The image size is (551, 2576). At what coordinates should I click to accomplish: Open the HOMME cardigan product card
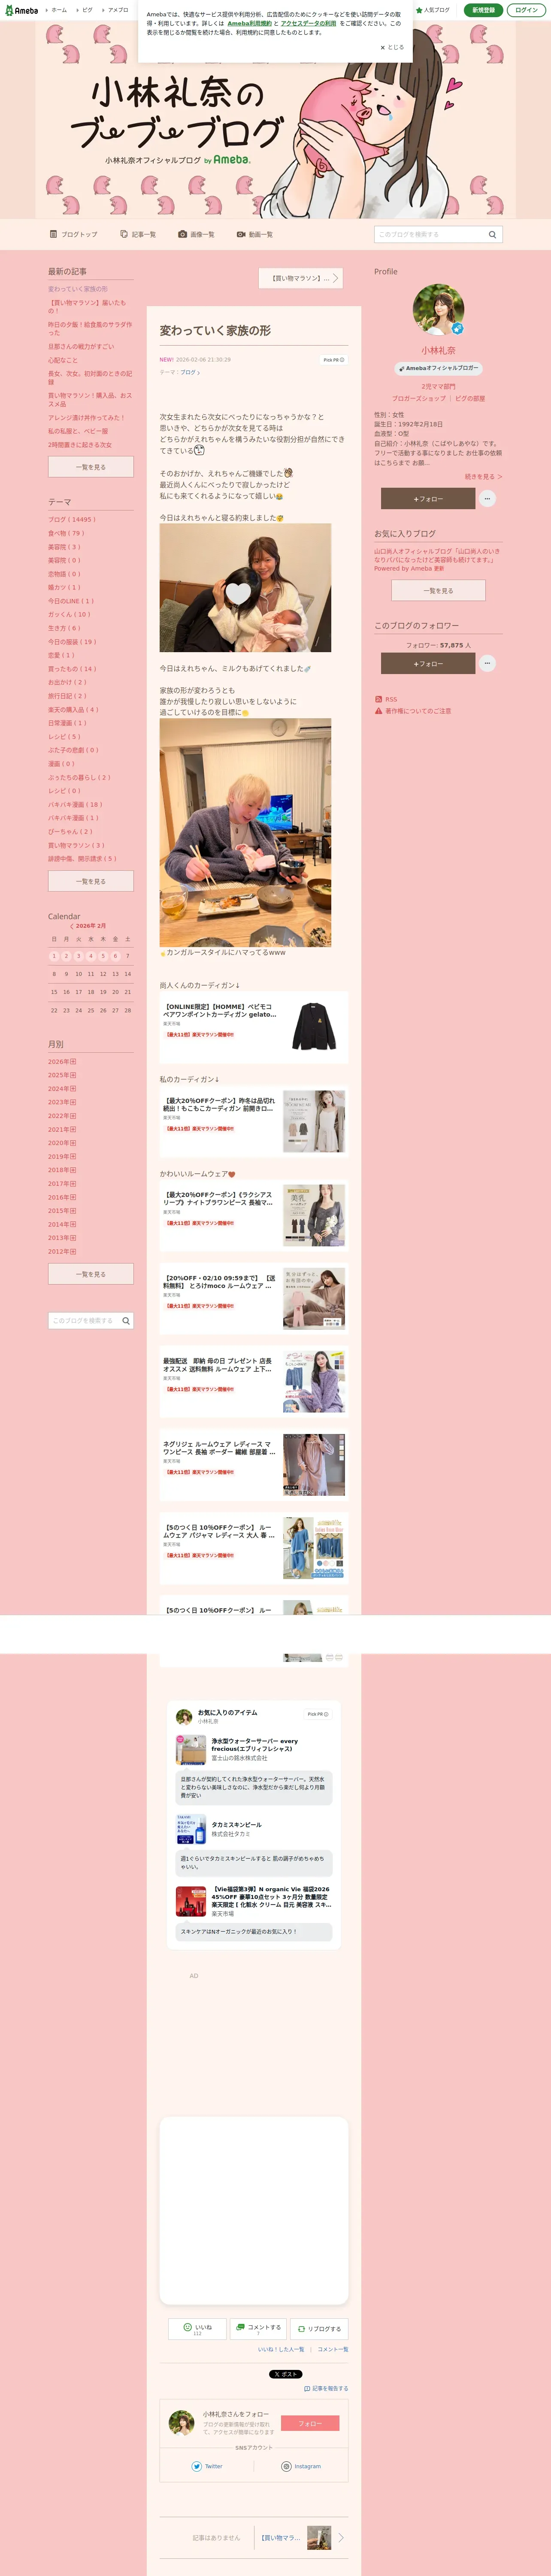[x=254, y=1026]
